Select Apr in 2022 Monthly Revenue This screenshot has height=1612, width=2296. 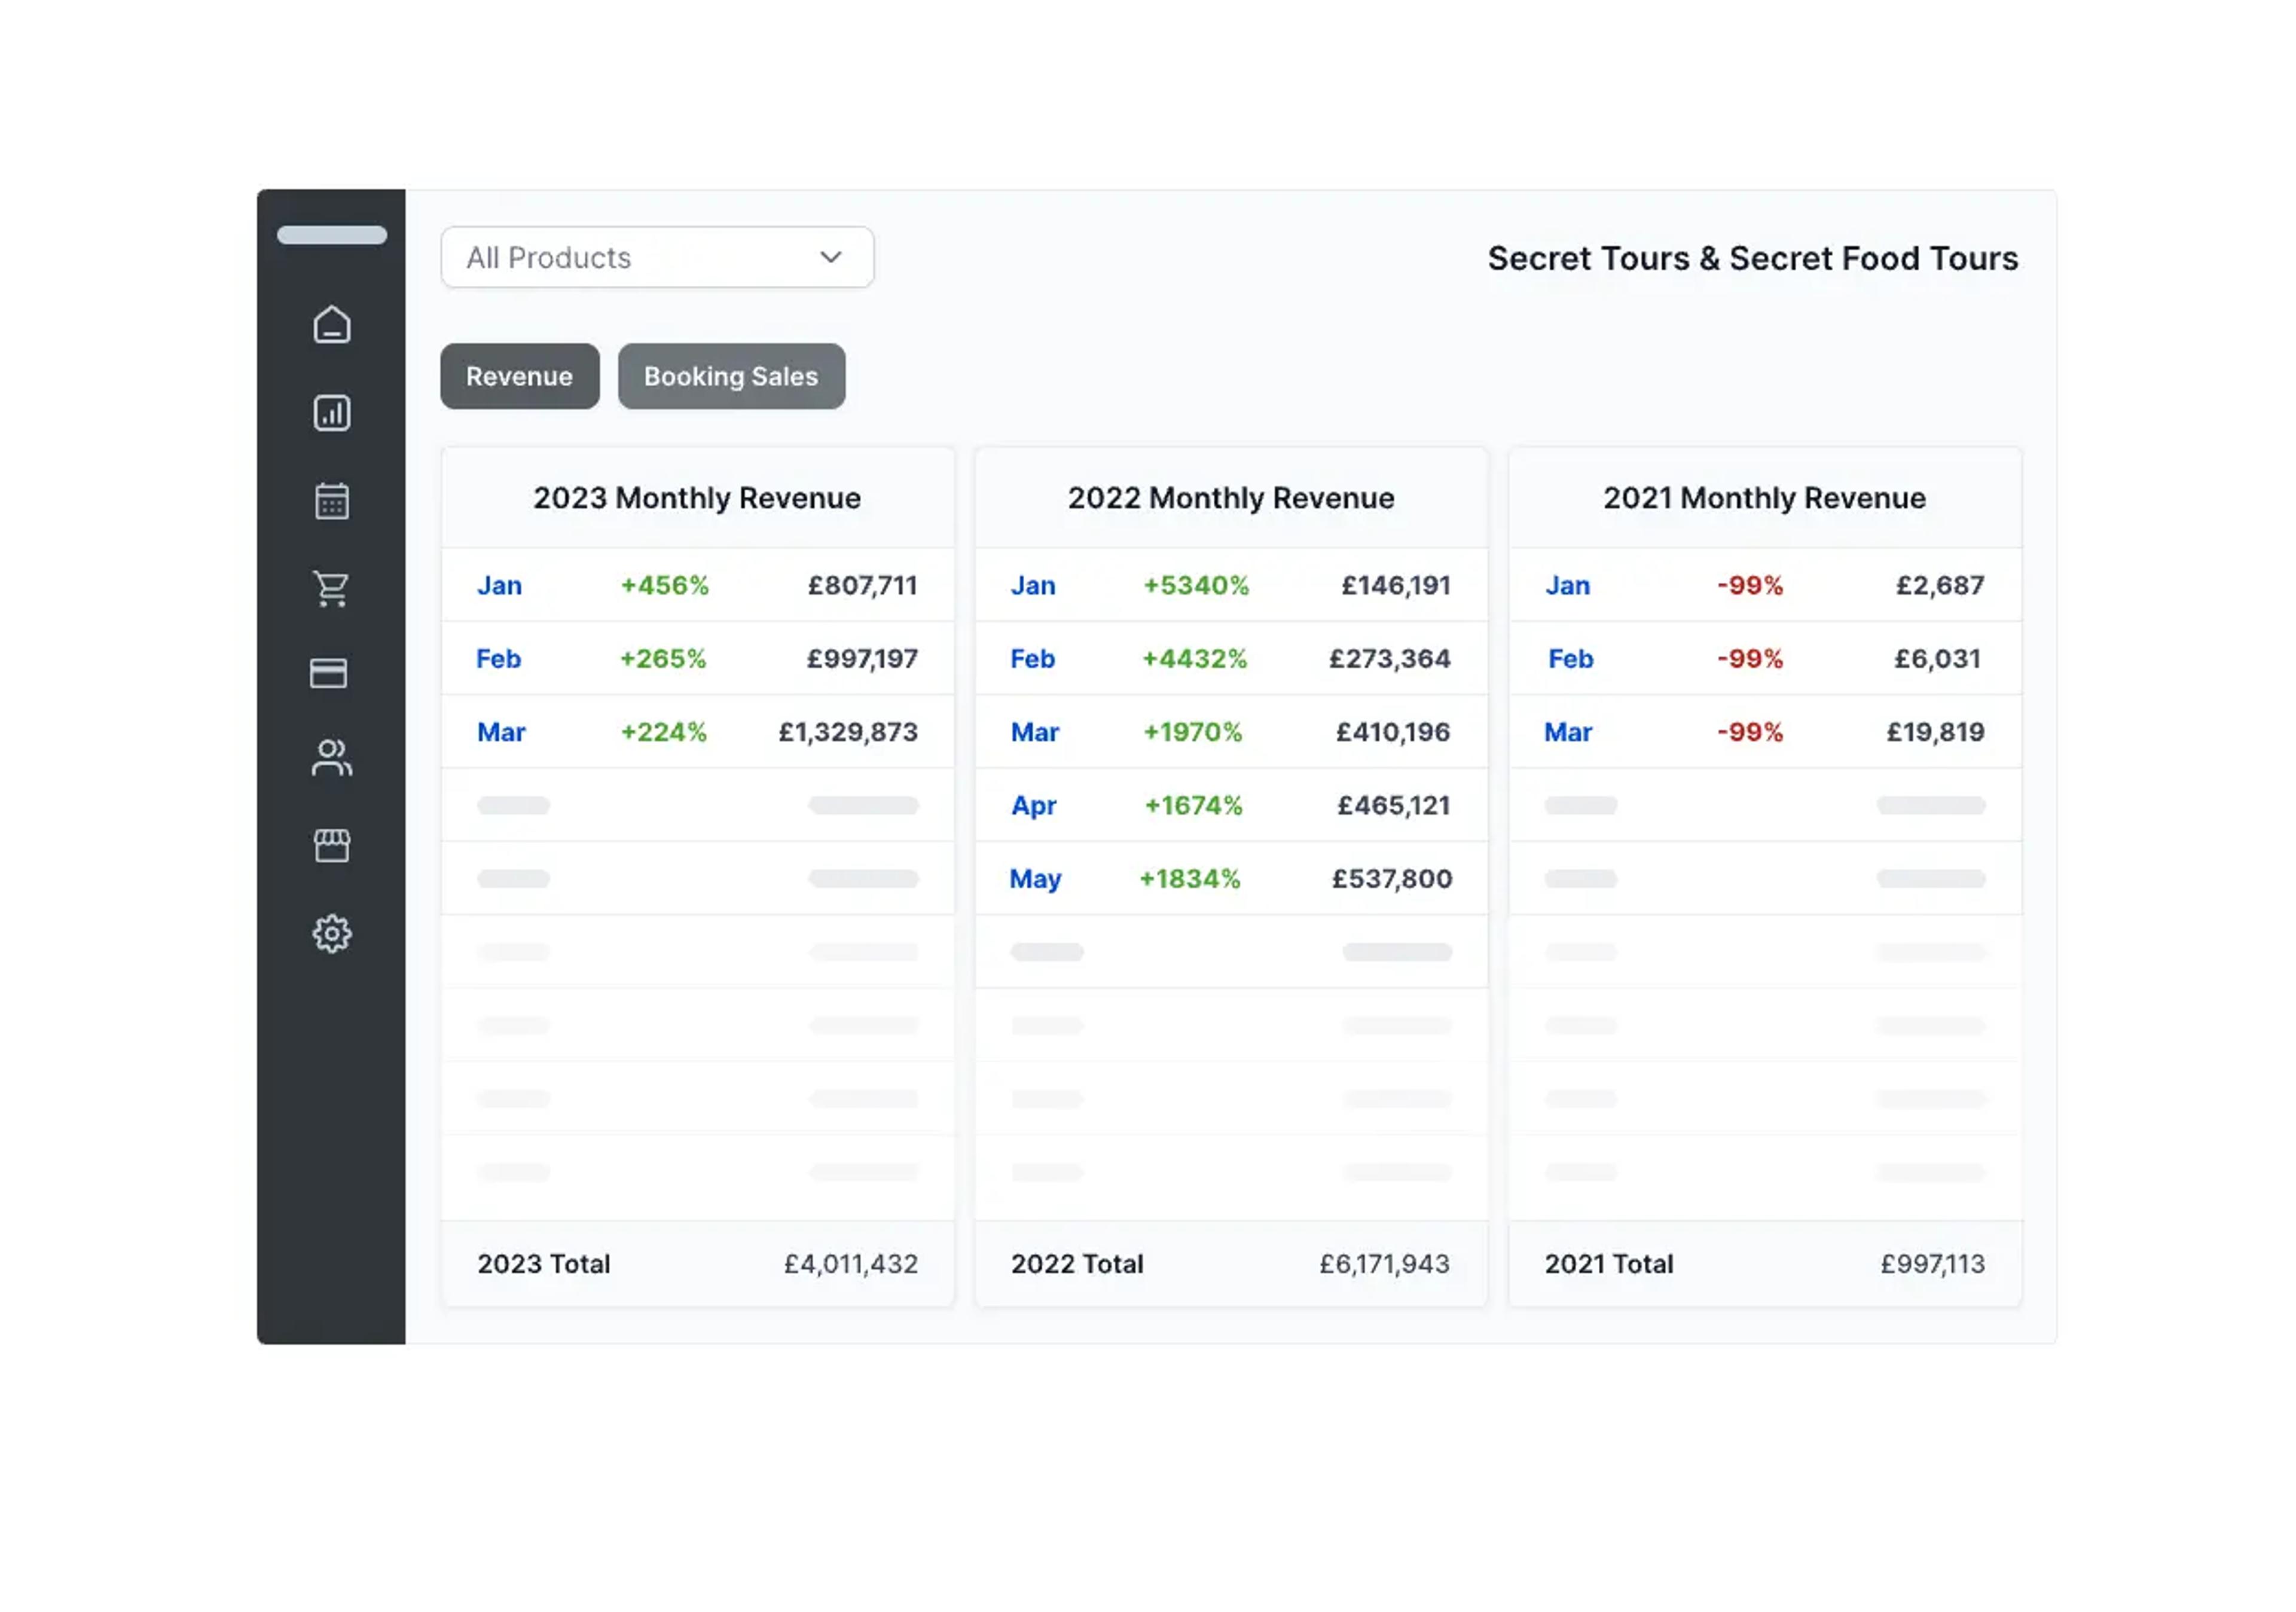(1034, 806)
